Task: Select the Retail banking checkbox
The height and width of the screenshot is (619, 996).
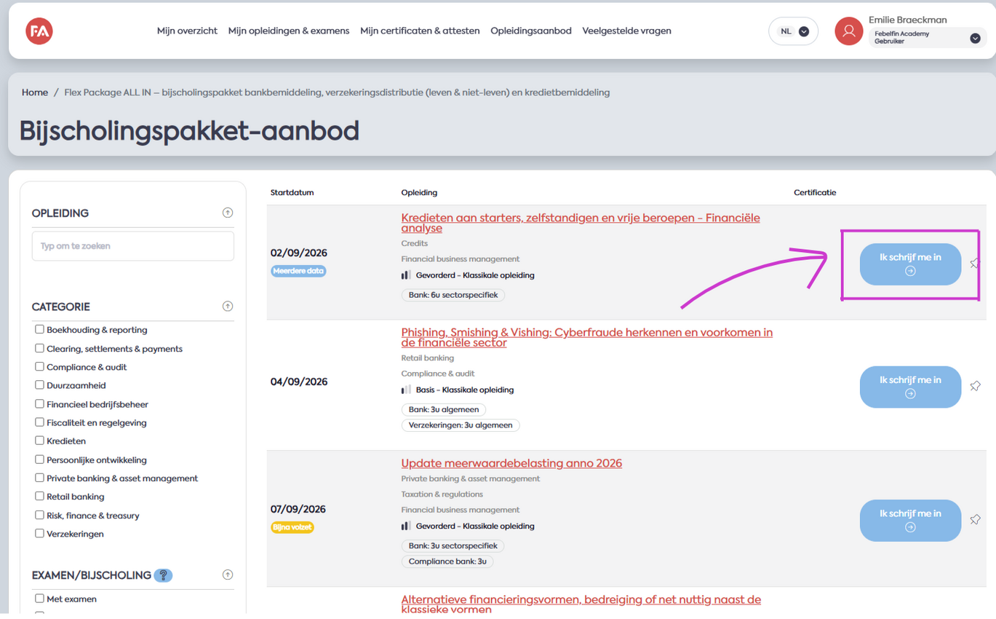Action: click(x=39, y=496)
